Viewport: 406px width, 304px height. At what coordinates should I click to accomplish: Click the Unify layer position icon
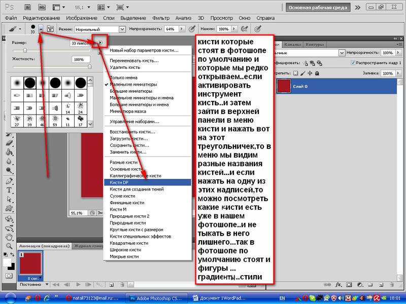click(306, 63)
